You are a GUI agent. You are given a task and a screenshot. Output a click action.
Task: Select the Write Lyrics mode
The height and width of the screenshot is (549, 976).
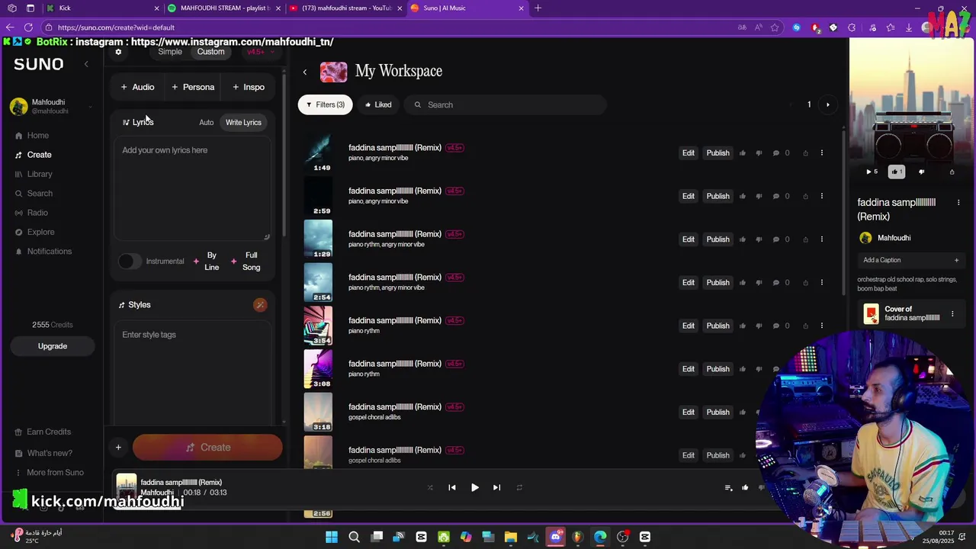[243, 122]
